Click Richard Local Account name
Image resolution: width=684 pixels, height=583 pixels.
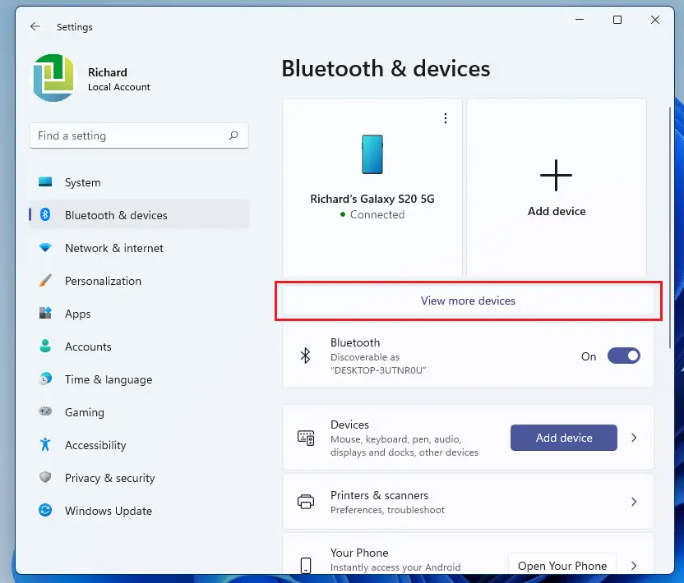[x=118, y=79]
